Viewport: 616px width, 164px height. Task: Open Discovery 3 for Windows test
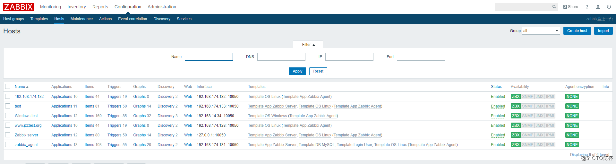click(x=166, y=116)
